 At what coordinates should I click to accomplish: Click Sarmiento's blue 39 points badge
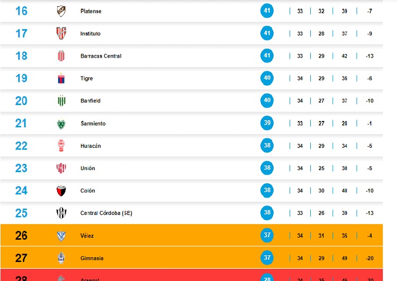click(x=267, y=123)
